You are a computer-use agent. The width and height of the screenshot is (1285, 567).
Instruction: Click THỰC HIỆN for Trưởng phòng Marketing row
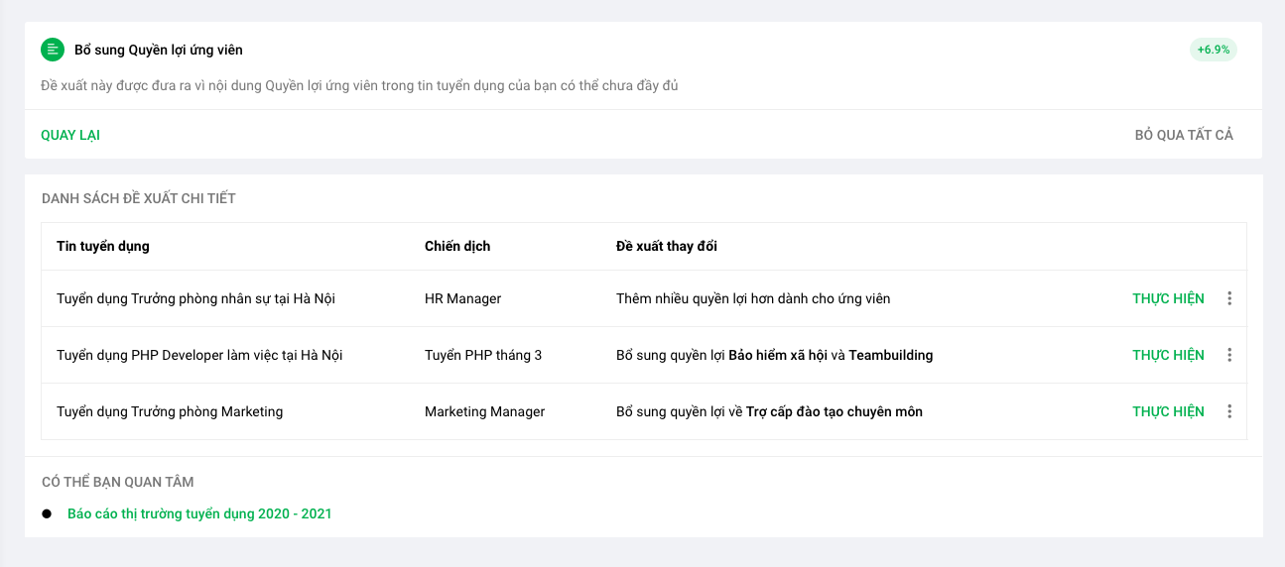pyautogui.click(x=1169, y=411)
